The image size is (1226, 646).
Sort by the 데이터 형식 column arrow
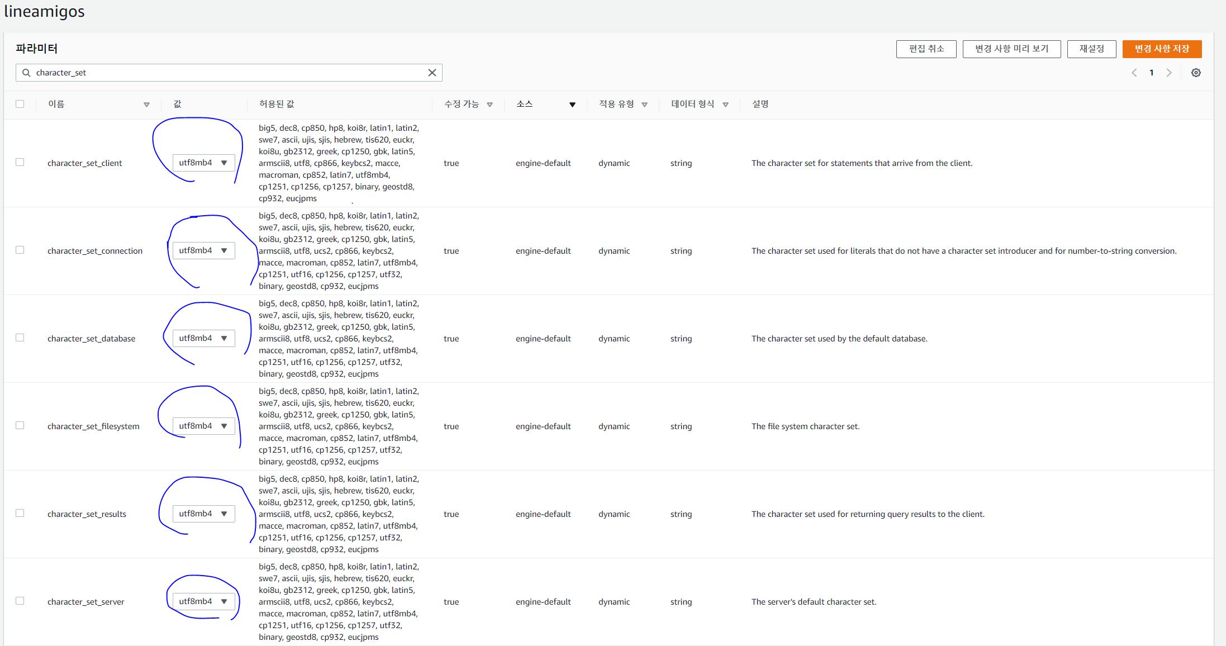725,104
